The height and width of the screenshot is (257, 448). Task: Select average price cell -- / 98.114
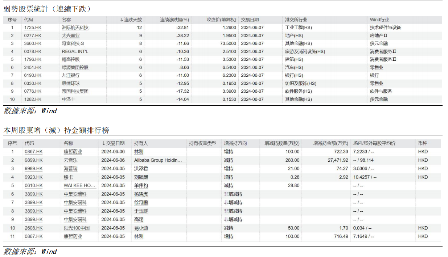click(363, 160)
